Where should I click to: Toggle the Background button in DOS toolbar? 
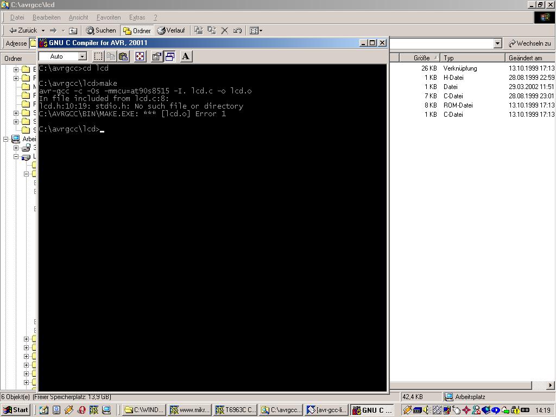(170, 56)
